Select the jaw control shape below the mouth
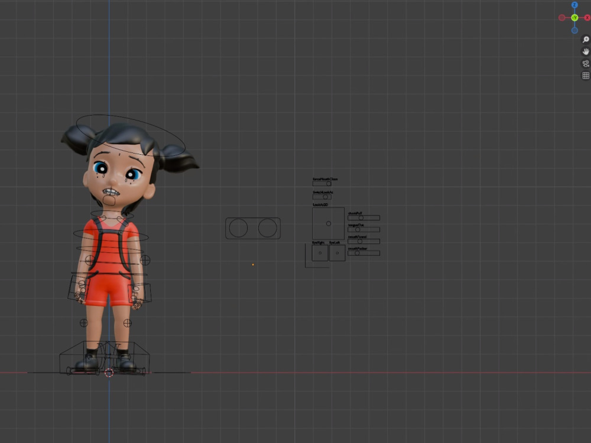 (x=109, y=200)
